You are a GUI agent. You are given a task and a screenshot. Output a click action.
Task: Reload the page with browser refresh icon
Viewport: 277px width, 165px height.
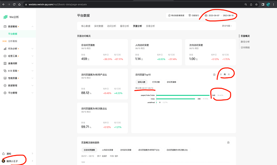pyautogui.click(x=14, y=4)
